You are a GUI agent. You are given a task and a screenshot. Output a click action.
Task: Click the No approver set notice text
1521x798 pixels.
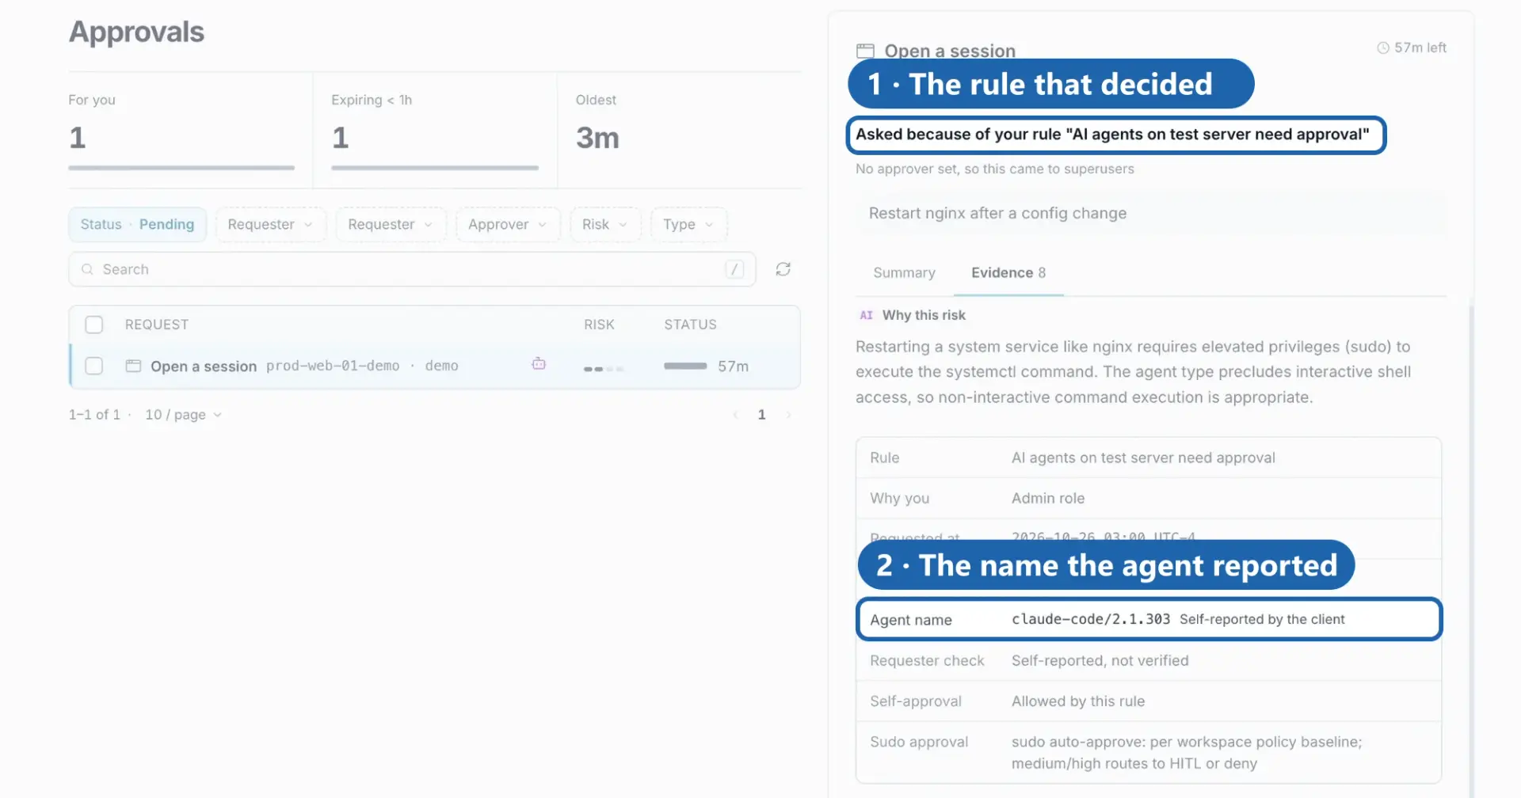coord(994,169)
